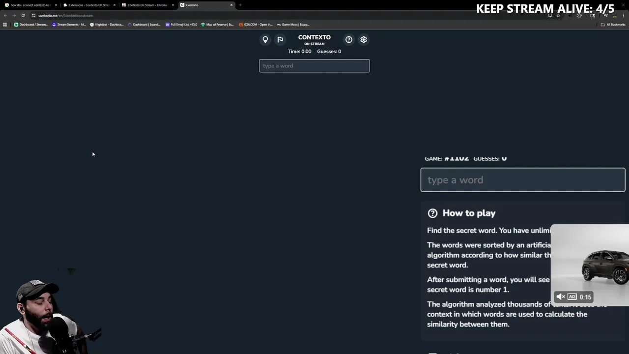
Task: Click the large 'type a word' box
Action: click(523, 180)
